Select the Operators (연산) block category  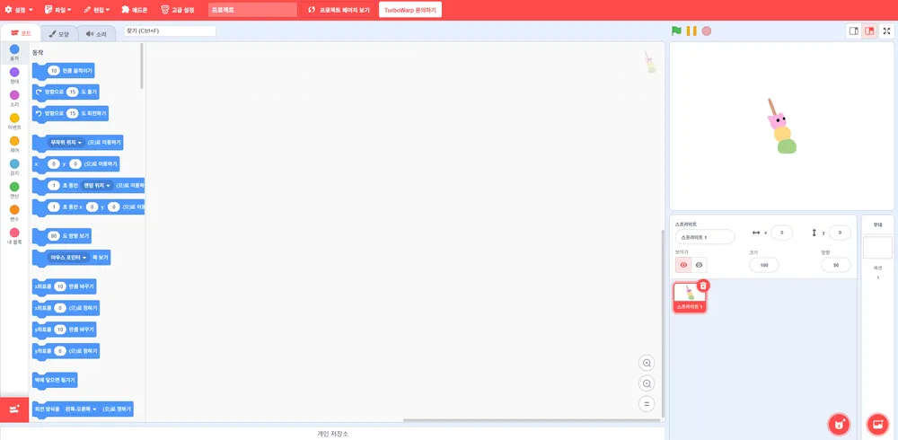[14, 190]
